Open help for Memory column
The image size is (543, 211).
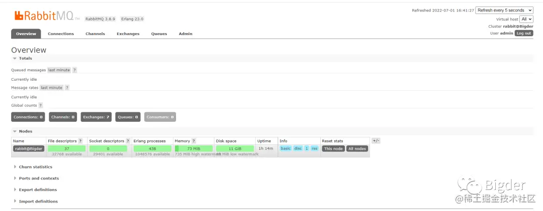[194, 141]
